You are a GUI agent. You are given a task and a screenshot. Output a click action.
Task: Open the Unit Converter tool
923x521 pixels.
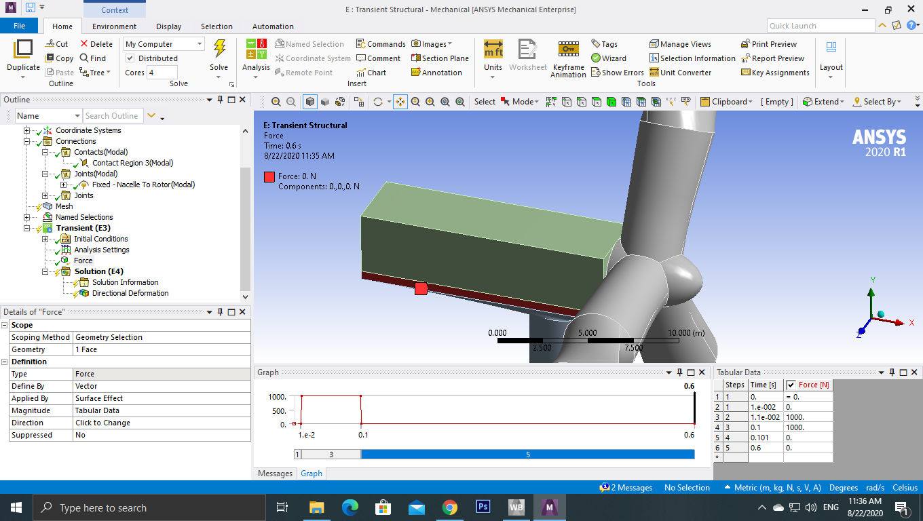(680, 73)
